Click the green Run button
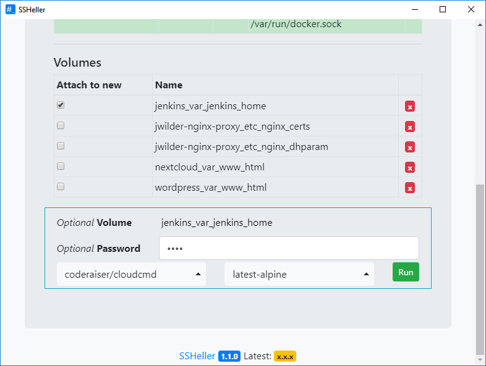The width and height of the screenshot is (486, 366). (x=406, y=272)
